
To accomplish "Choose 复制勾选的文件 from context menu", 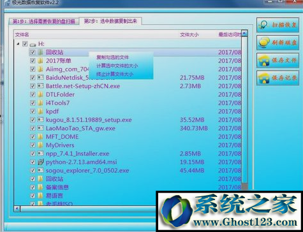I will (x=112, y=57).
